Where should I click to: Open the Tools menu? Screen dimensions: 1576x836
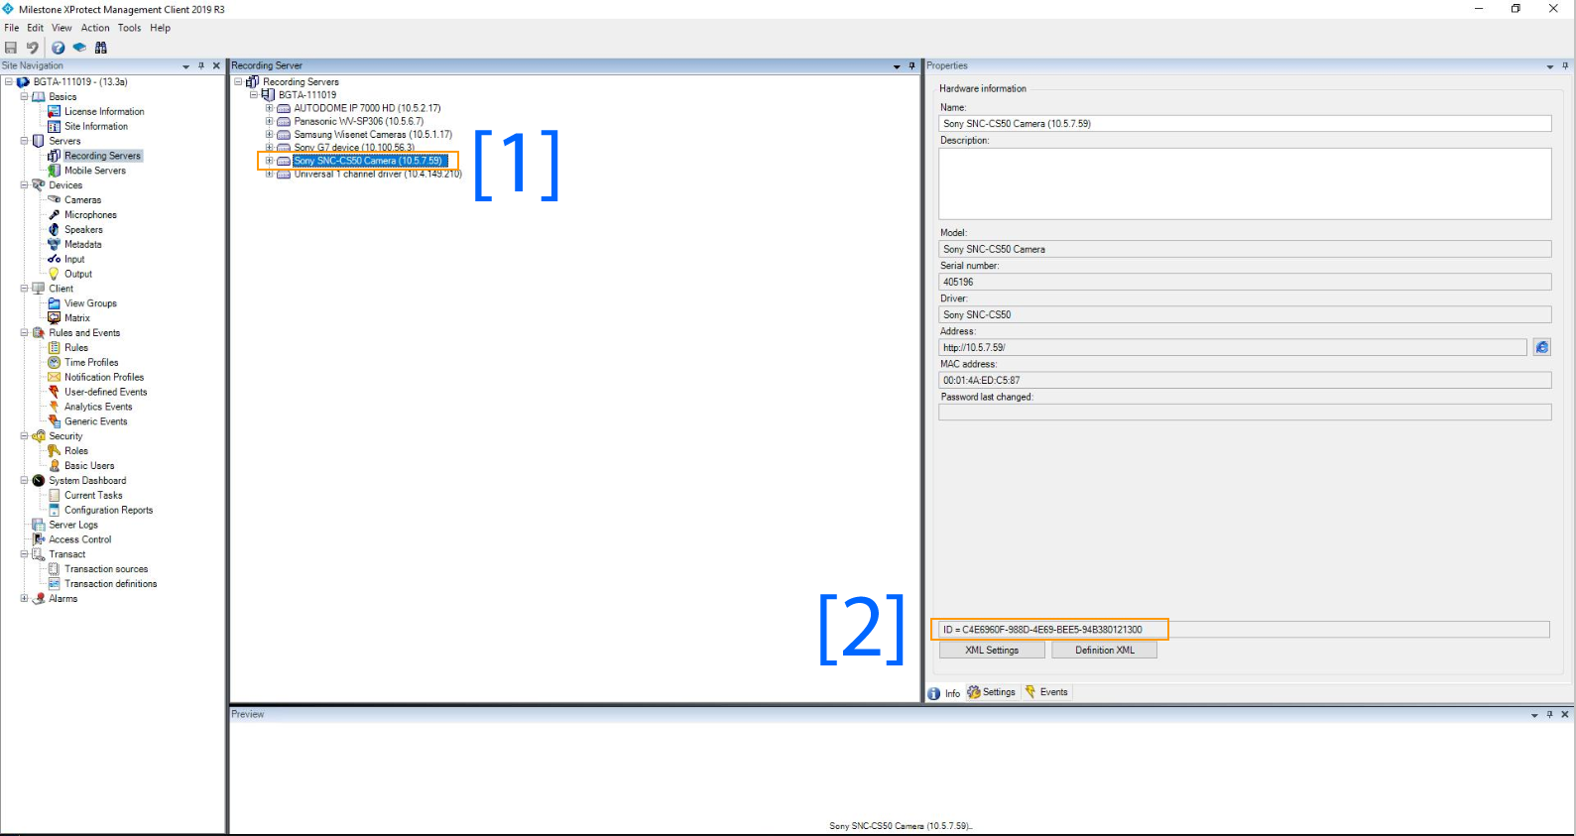pyautogui.click(x=130, y=28)
